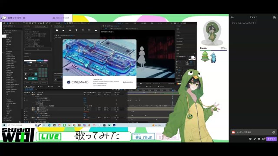278x156 pixels.
Task: Open the emote picker in message box
Action: pyautogui.click(x=274, y=132)
